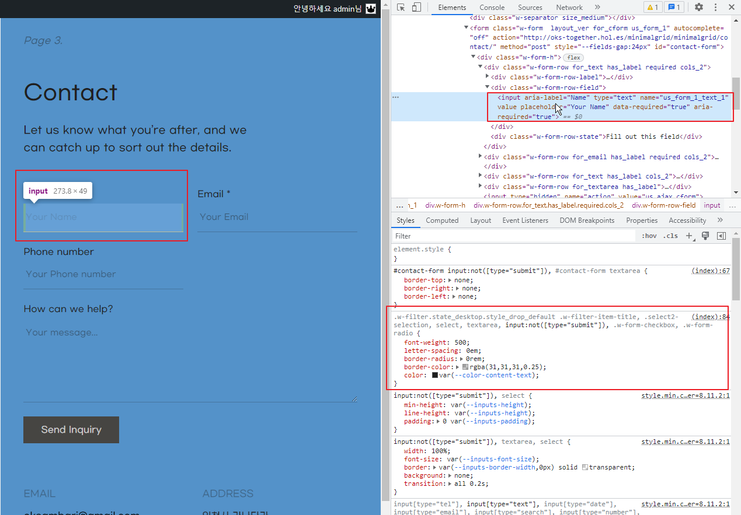
Task: Switch to the Network tab
Action: tap(569, 7)
